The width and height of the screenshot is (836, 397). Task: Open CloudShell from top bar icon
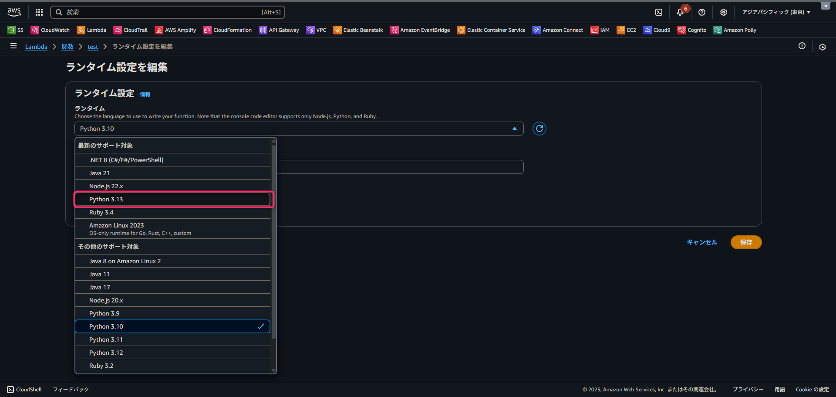659,12
